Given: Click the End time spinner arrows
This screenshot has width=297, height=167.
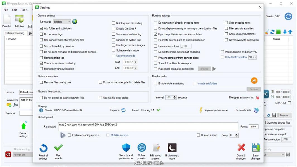Looking at the screenshot, I should coord(135,68).
